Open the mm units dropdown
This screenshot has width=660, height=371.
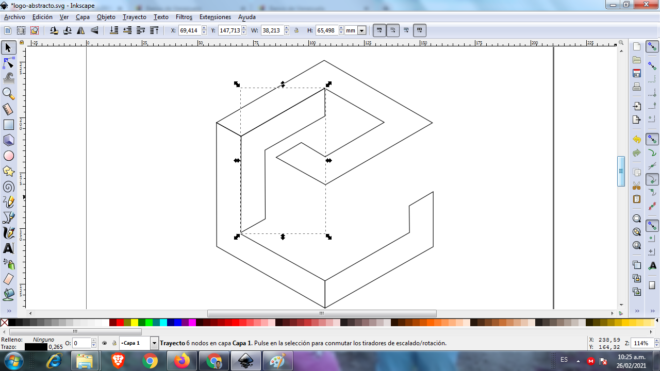(x=361, y=30)
